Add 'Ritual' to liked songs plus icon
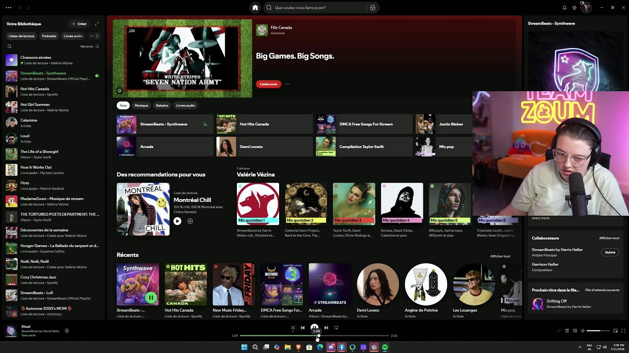The image size is (629, 353). pyautogui.click(x=67, y=331)
